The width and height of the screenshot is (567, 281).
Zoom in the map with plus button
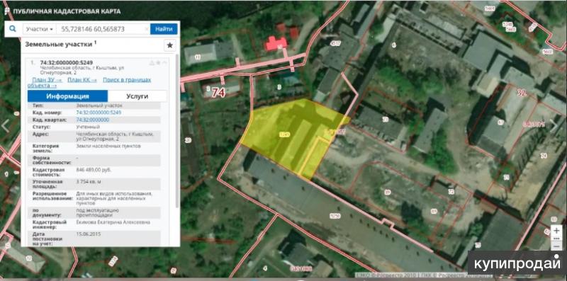(556, 230)
